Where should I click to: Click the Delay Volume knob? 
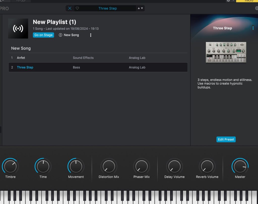(x=174, y=166)
